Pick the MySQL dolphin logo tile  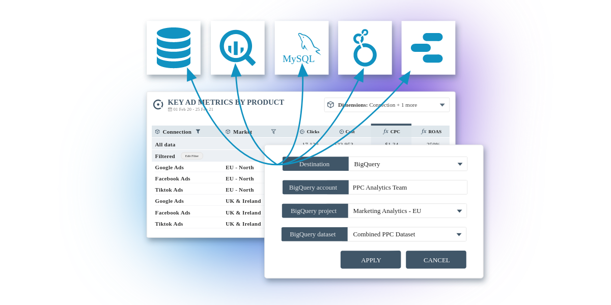pos(301,48)
